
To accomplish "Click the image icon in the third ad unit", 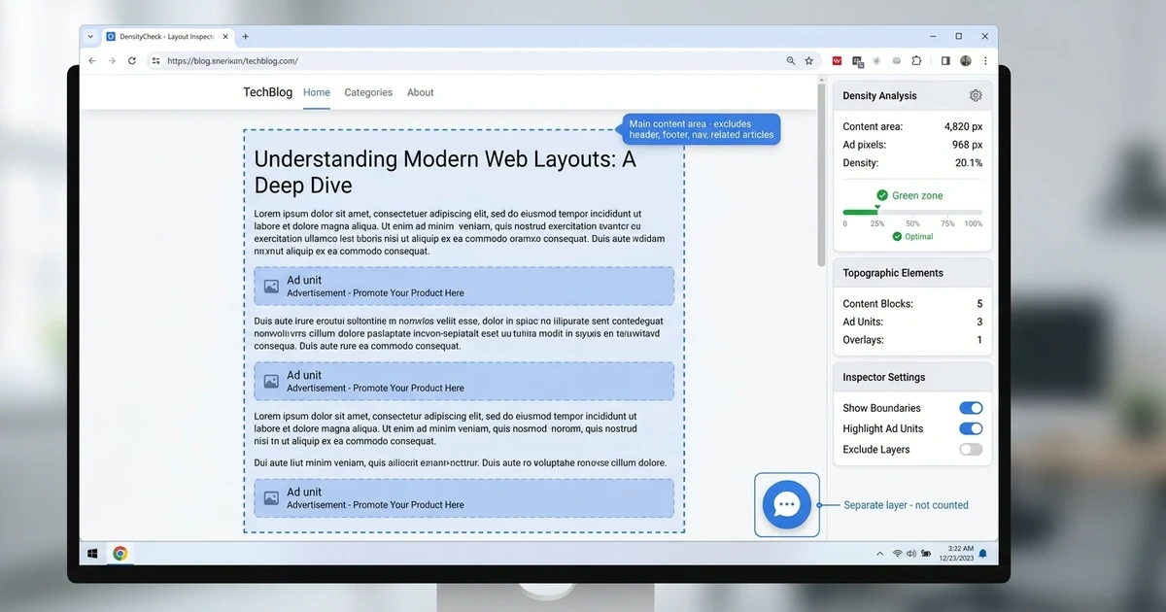I will coord(271,498).
